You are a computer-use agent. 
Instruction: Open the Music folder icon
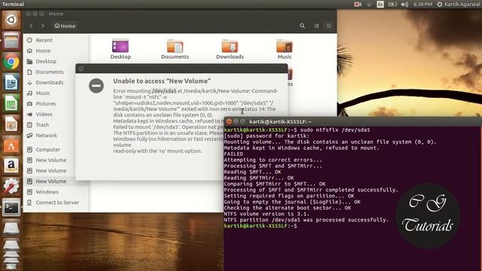pyautogui.click(x=285, y=49)
